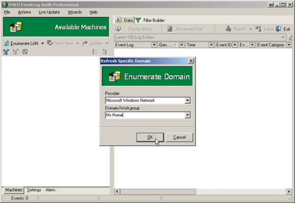Click the Update toolbar button

click(92, 43)
